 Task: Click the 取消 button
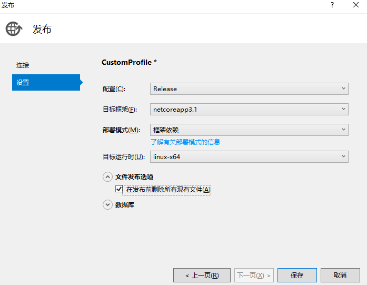(x=340, y=275)
